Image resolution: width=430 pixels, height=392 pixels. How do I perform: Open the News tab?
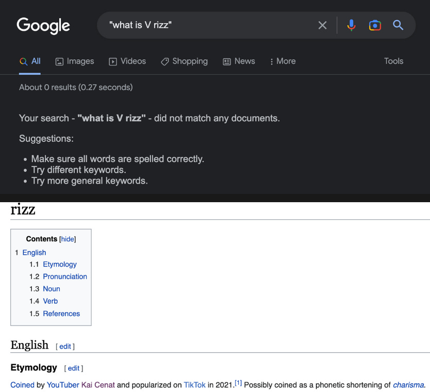click(239, 61)
